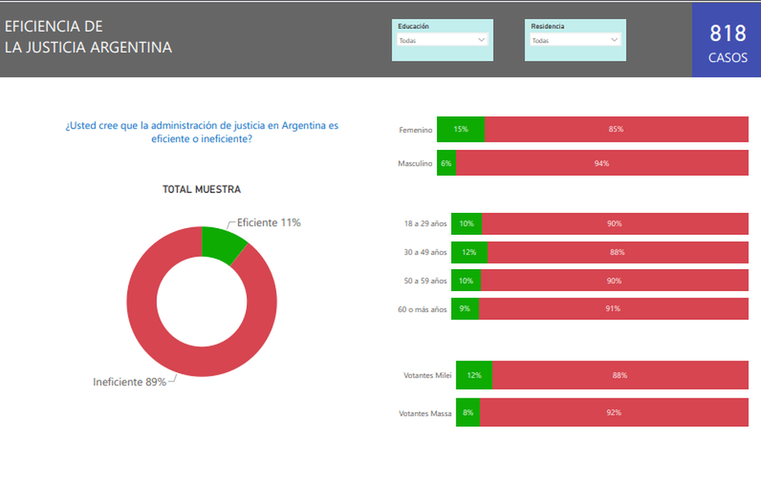Select the 30 a 49 años 88% bar
The image size is (761, 482).
618,252
